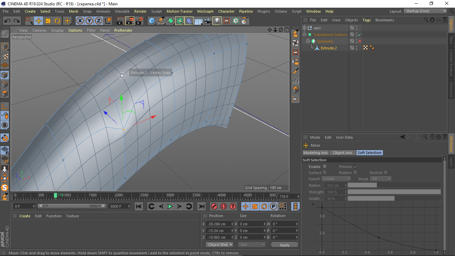Switch to the Object Axis tab

[342, 153]
